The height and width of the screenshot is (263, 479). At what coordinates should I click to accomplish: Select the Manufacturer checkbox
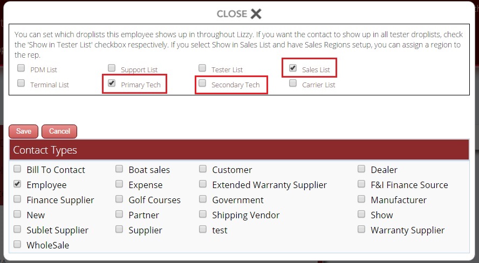pyautogui.click(x=361, y=199)
